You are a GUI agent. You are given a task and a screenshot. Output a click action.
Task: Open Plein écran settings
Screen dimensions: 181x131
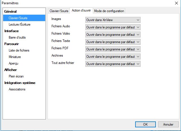[16, 76]
